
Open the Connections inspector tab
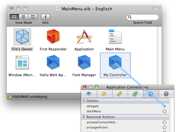[151, 94]
